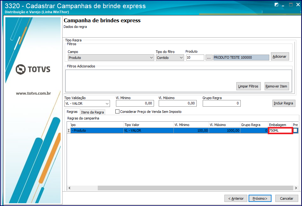Screen dimensions: 302x206
Task: Toggle Considerar Preço de Venda Sem Imposto
Action: coord(117,111)
